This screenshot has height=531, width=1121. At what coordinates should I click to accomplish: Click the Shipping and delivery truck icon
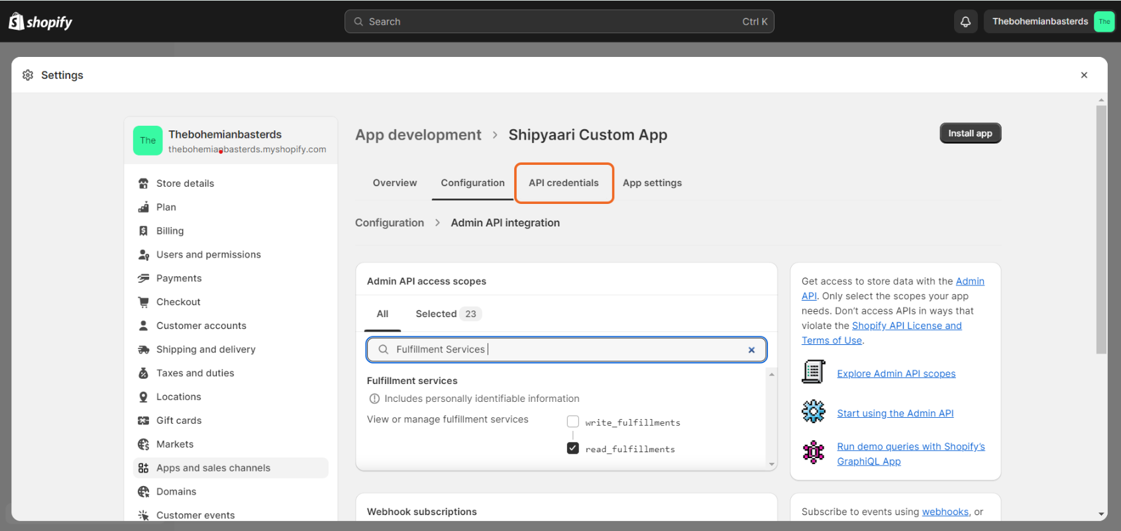pyautogui.click(x=143, y=350)
